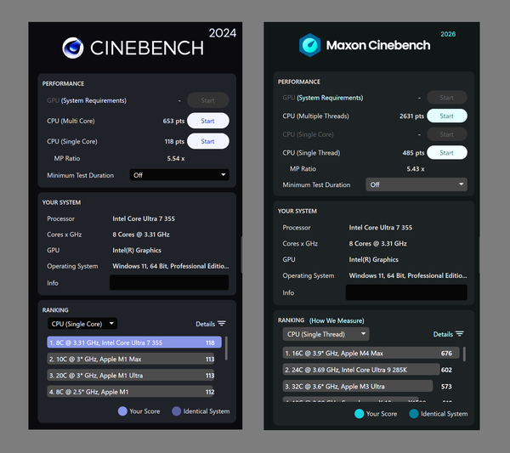Open Details link in Cinebench 2026 ranking

pyautogui.click(x=443, y=334)
